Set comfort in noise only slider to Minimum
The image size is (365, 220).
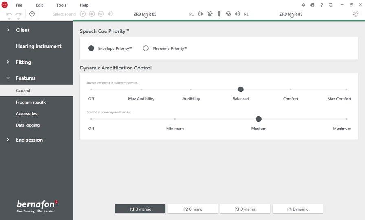[x=175, y=119]
